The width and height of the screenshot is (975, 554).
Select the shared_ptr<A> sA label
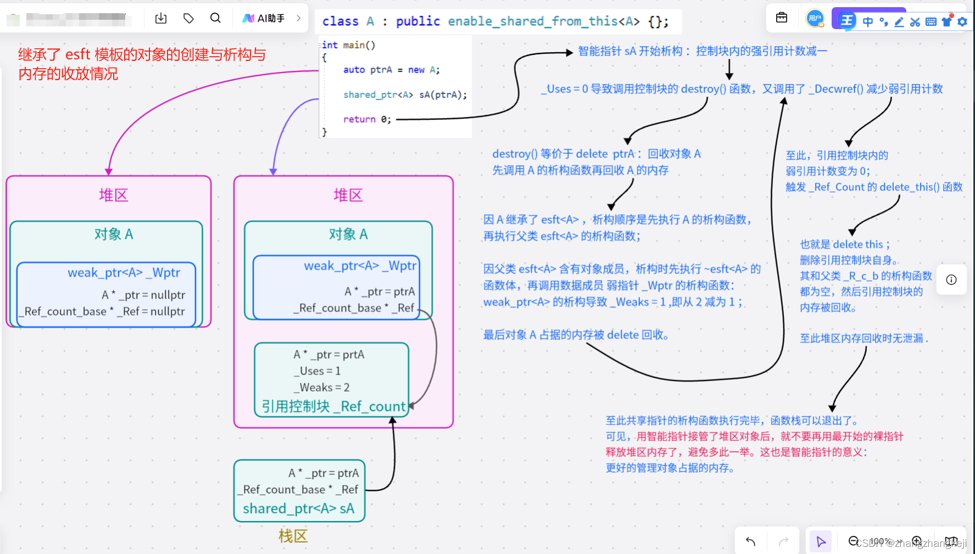point(299,508)
